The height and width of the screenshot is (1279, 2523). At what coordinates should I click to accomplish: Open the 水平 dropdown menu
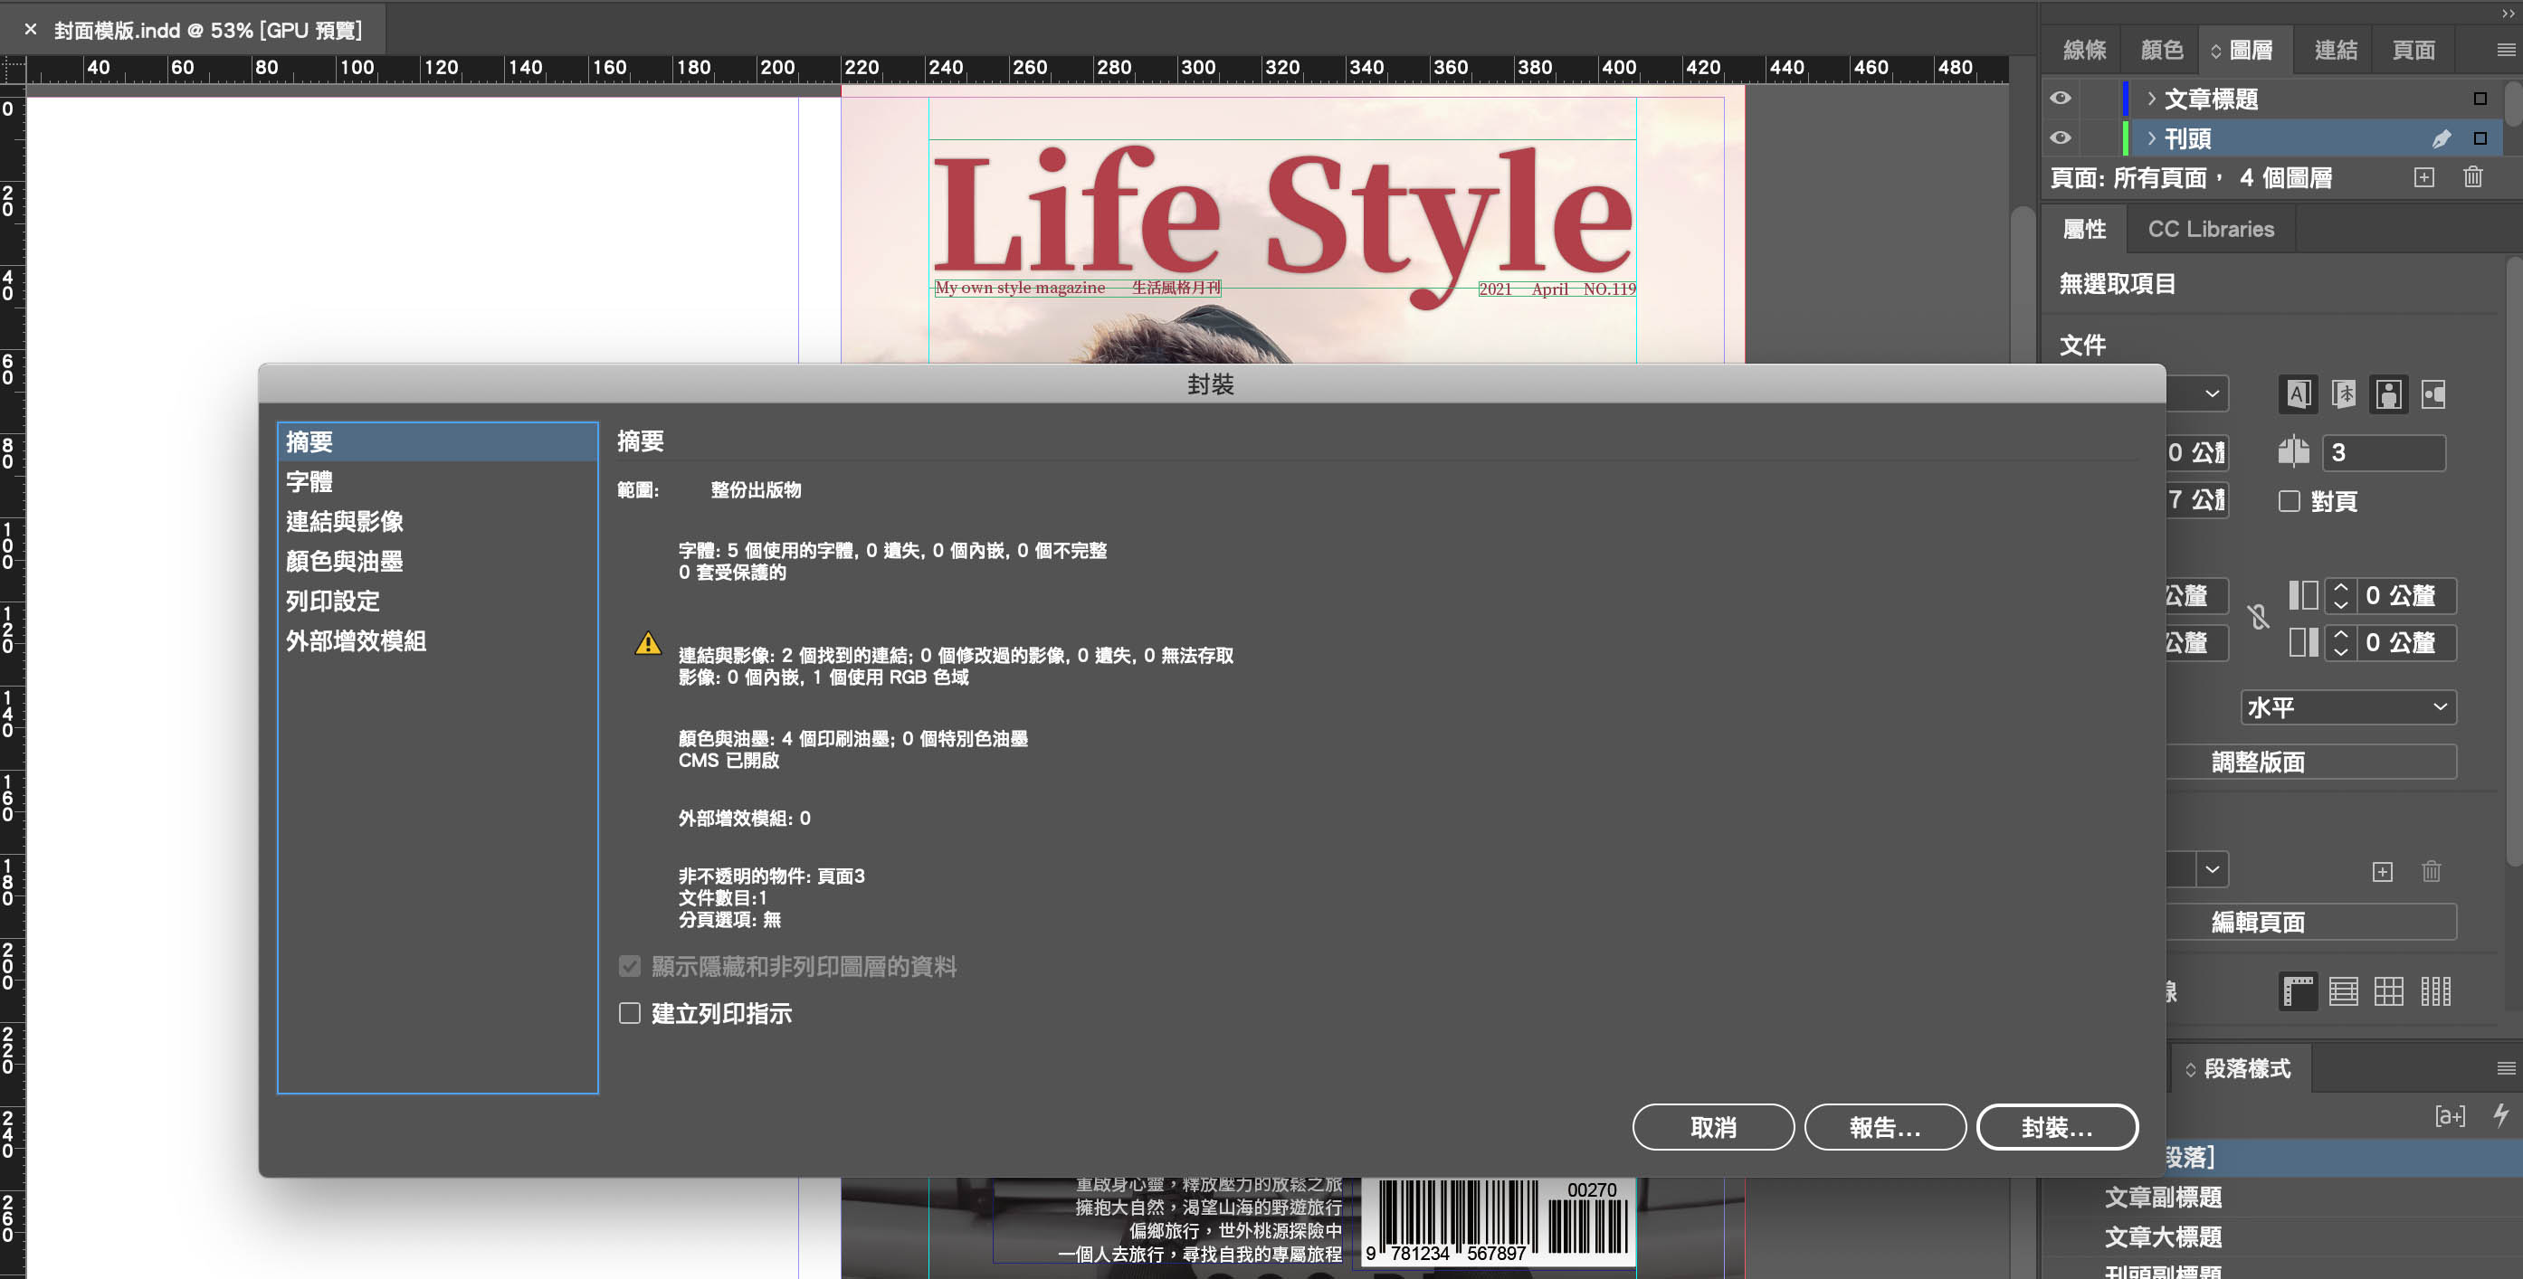tap(2347, 707)
